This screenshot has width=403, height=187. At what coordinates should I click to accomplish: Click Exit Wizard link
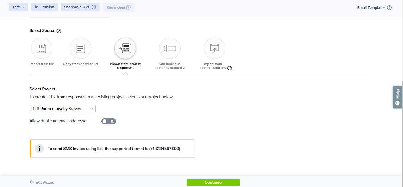(42, 182)
